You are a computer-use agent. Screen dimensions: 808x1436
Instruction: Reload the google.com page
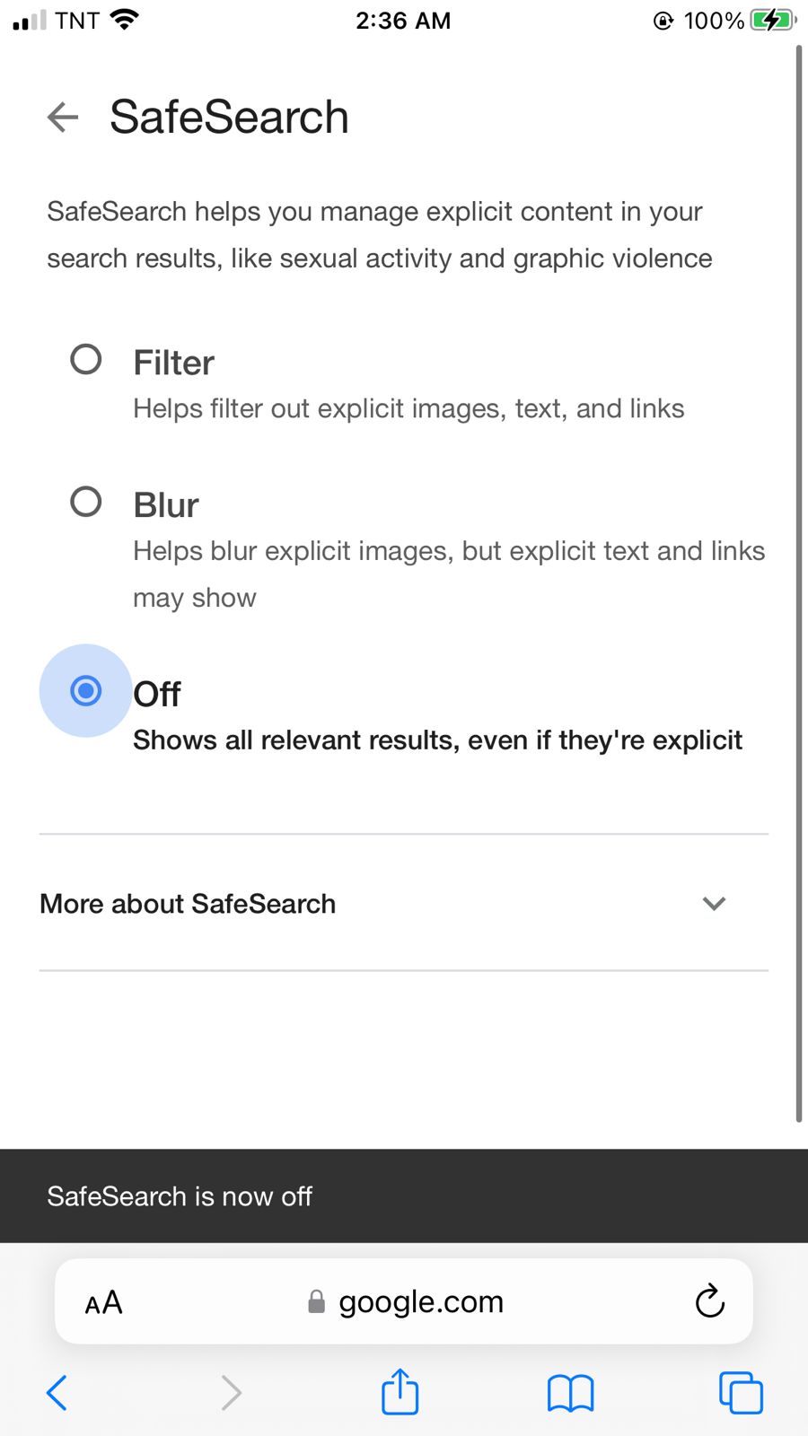coord(710,1301)
